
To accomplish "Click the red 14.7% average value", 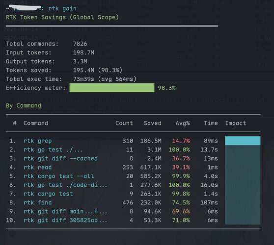I will pyautogui.click(x=181, y=141).
